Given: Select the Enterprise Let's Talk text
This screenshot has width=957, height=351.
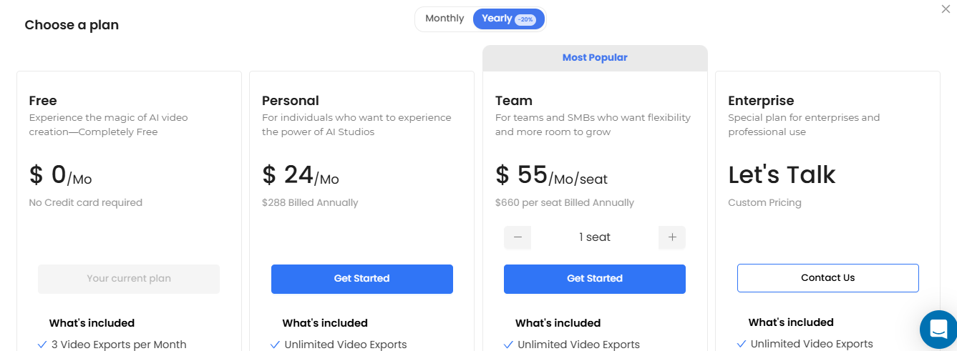Looking at the screenshot, I should click(782, 175).
